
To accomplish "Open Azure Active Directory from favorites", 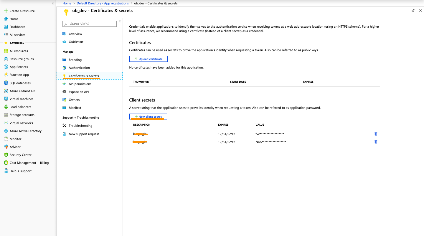I will (x=25, y=131).
